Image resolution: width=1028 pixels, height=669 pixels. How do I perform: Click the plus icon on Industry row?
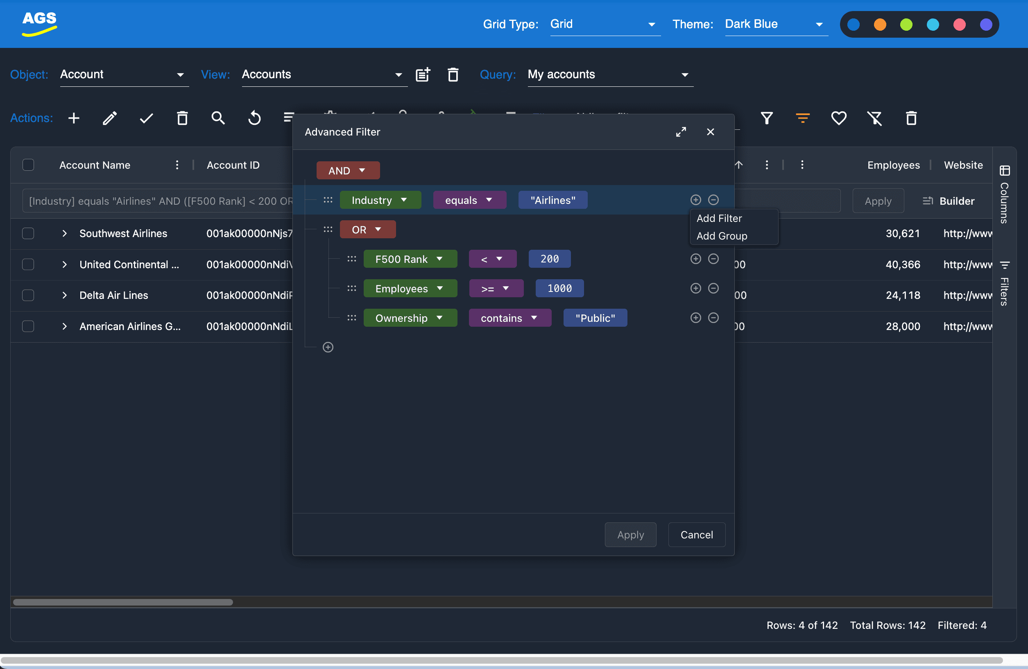coord(695,199)
